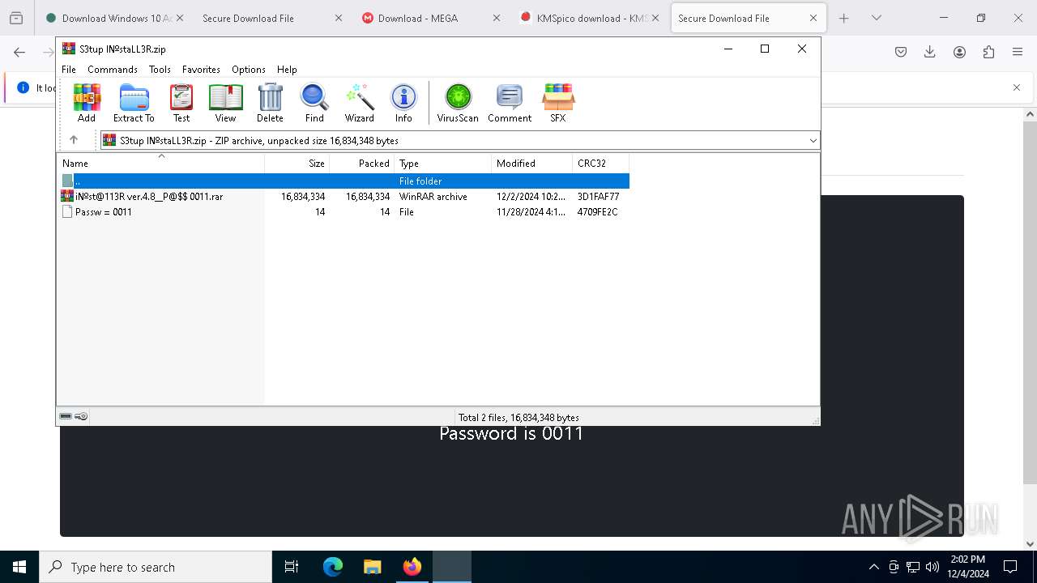Viewport: 1037px width, 583px height.
Task: Open File Explorer from the taskbar
Action: (x=373, y=567)
